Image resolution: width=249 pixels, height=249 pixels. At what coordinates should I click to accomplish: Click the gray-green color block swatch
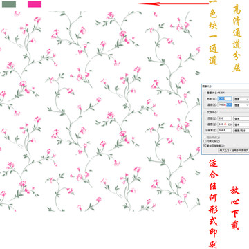tap(9, 4)
